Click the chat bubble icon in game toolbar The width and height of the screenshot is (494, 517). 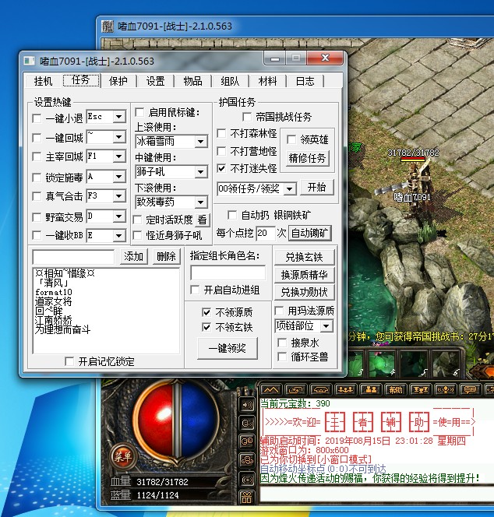[470, 390]
